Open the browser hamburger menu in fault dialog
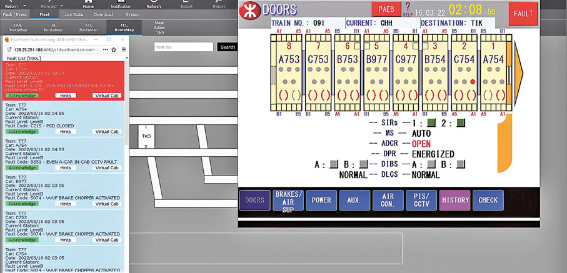Image resolution: width=567 pixels, height=273 pixels. pos(124,49)
